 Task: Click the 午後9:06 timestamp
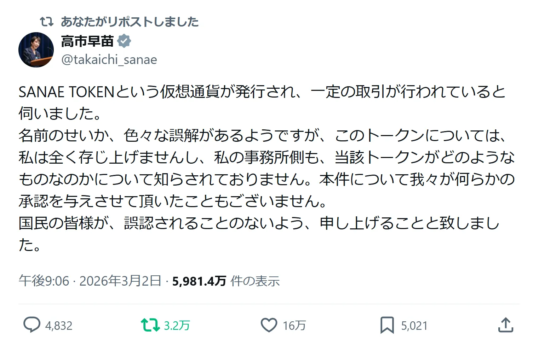(x=44, y=281)
